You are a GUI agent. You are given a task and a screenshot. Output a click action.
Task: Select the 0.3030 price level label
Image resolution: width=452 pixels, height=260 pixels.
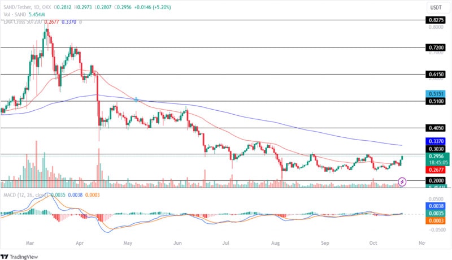point(435,149)
